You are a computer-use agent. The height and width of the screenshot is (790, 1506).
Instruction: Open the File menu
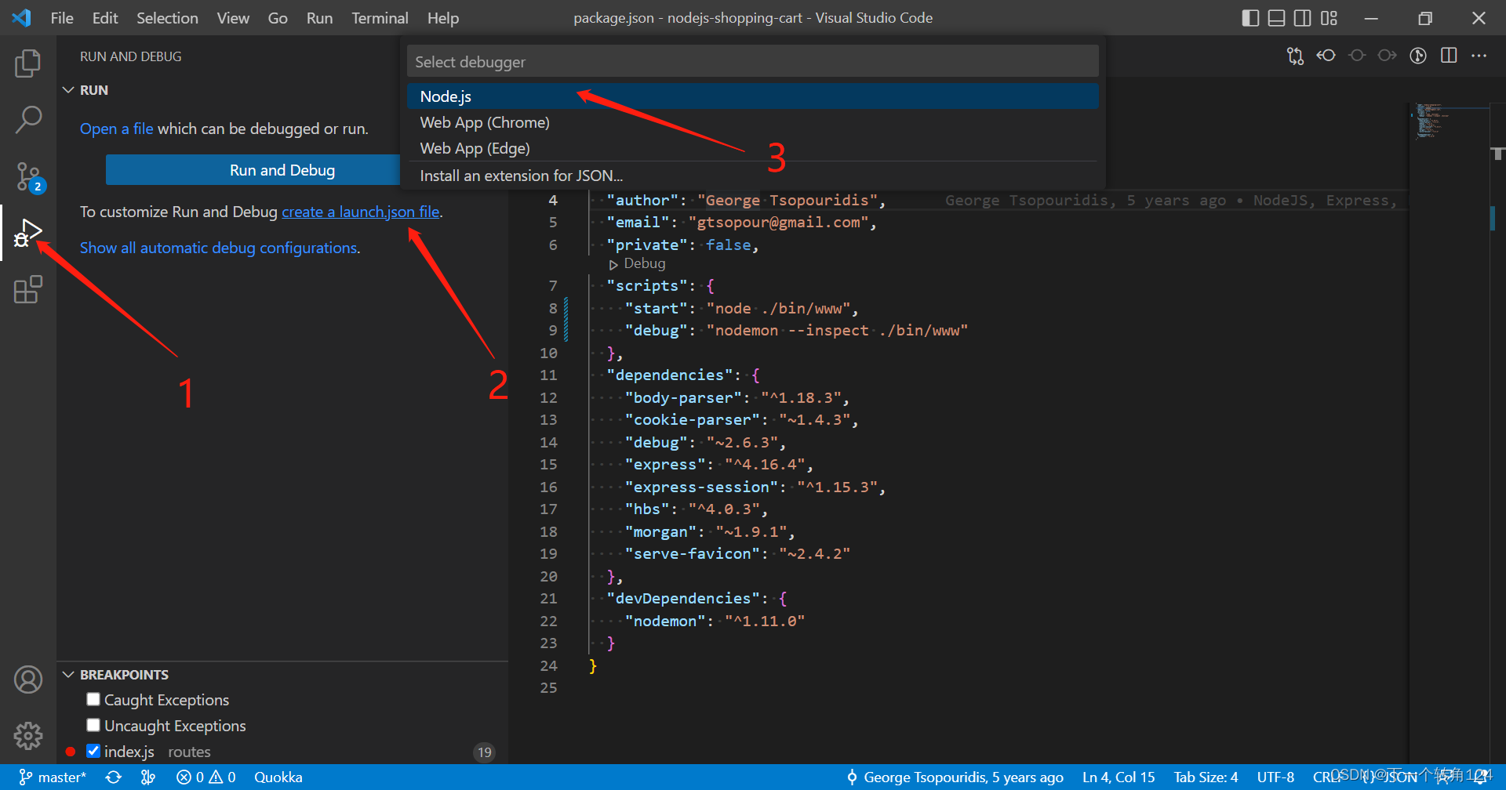62,18
